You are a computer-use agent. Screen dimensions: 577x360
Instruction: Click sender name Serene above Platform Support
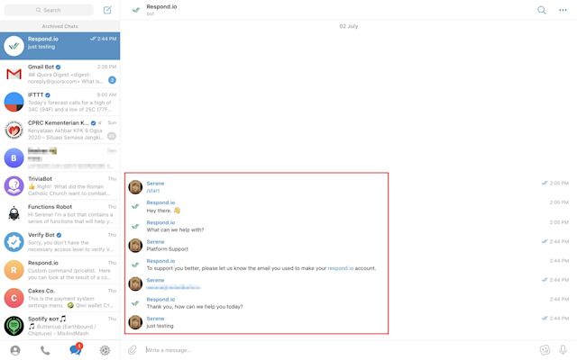(155, 242)
